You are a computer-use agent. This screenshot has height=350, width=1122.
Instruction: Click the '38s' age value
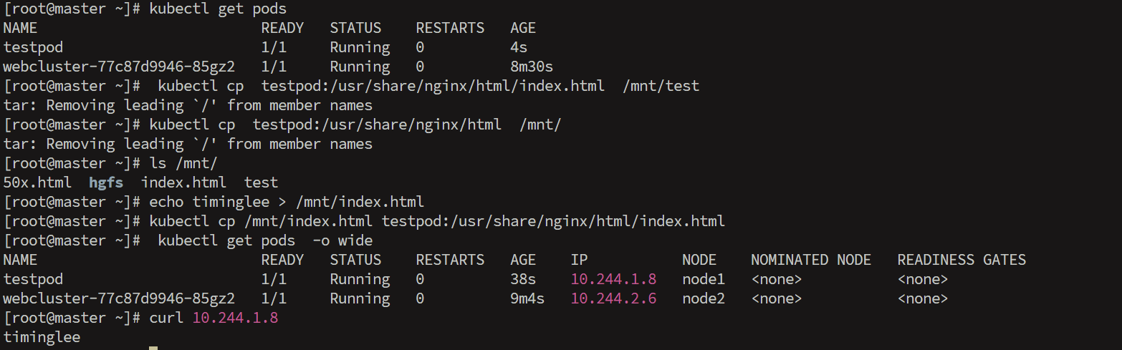523,280
